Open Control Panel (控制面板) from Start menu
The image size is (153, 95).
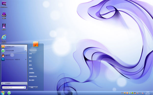point(32,73)
